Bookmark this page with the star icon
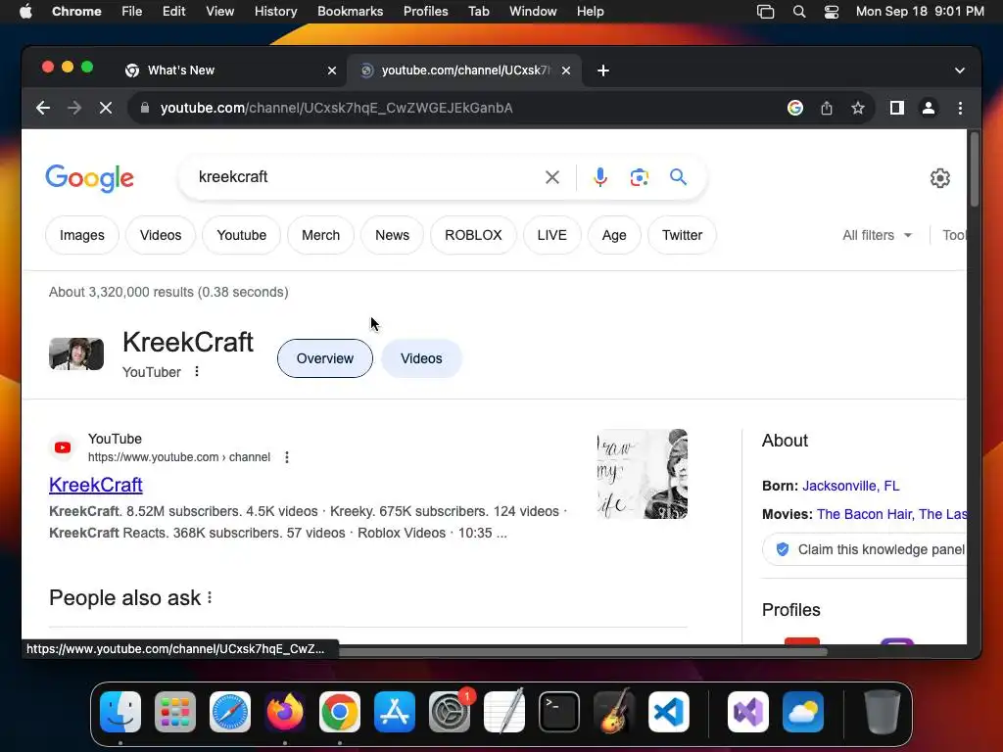Screen dimensions: 1003x752 pyautogui.click(x=858, y=108)
